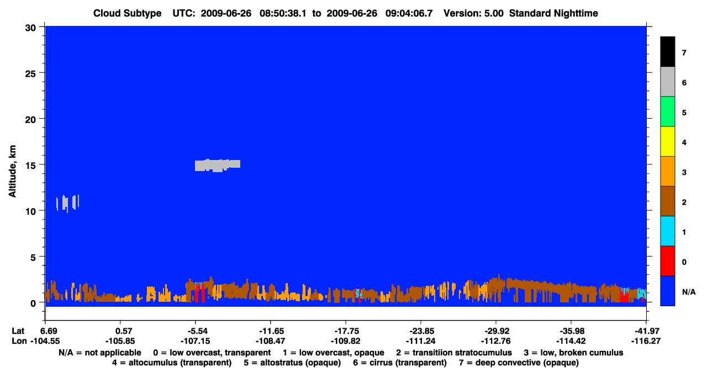Click legend text '3 = low, broken cumulus'

click(573, 352)
